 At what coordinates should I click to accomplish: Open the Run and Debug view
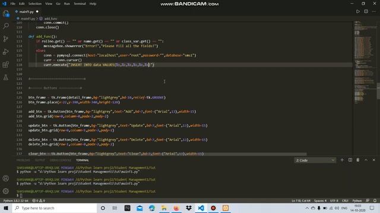pos(6,51)
